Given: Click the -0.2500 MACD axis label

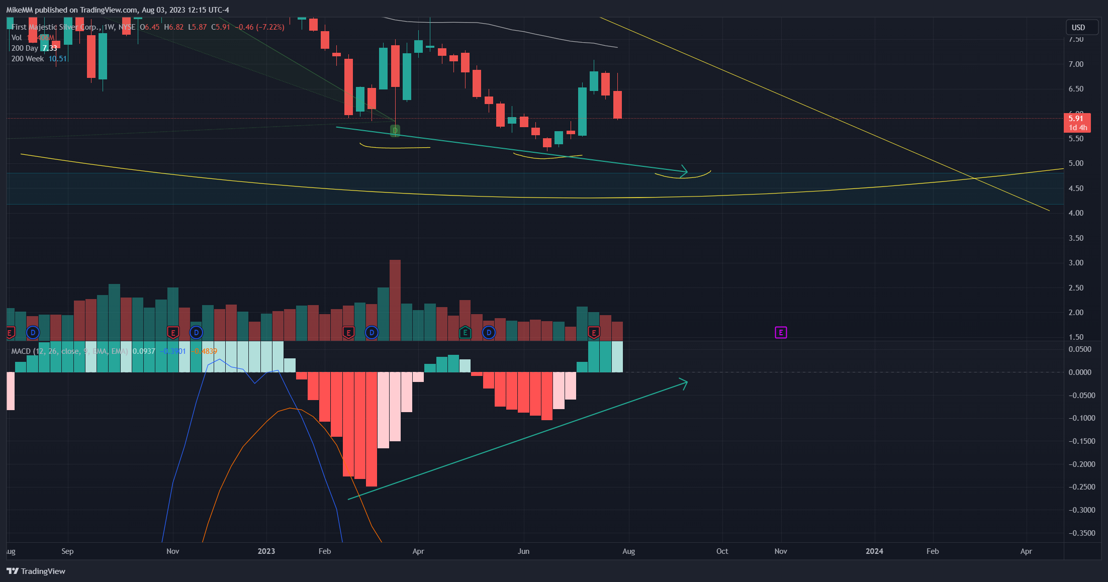Looking at the screenshot, I should (x=1082, y=487).
